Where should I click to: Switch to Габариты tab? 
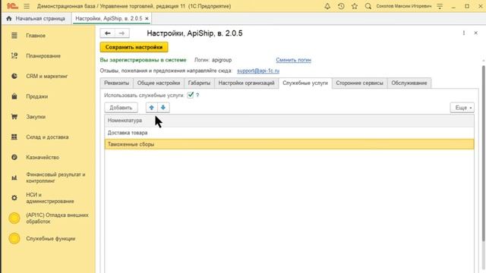pos(199,83)
